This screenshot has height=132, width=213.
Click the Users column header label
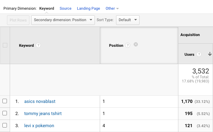pos(189,54)
